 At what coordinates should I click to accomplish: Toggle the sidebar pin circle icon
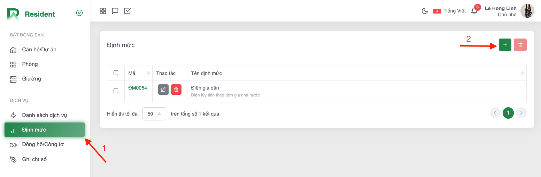tap(79, 13)
